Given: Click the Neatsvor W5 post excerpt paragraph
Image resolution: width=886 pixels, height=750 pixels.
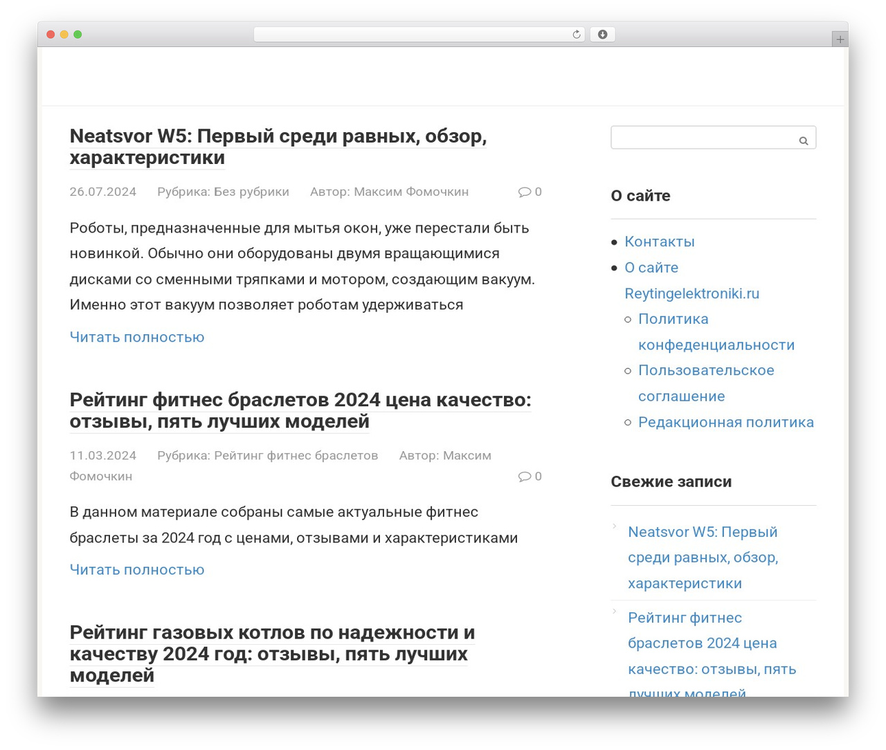Looking at the screenshot, I should 302,266.
